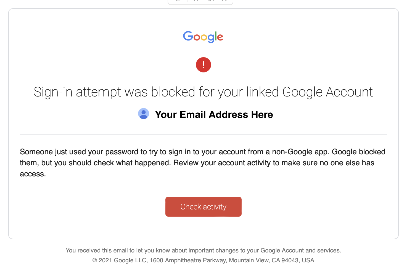Image resolution: width=407 pixels, height=280 pixels.
Task: Select the Your Email Address Here account link
Action: pos(214,114)
